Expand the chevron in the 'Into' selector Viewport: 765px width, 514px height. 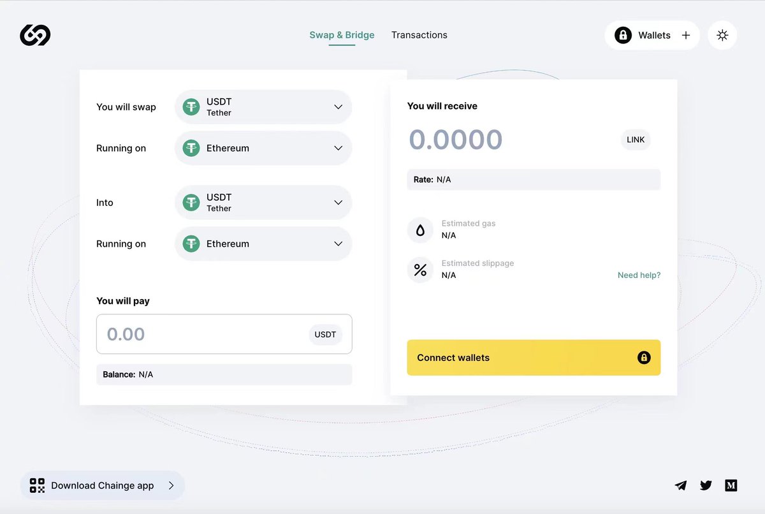pos(339,202)
